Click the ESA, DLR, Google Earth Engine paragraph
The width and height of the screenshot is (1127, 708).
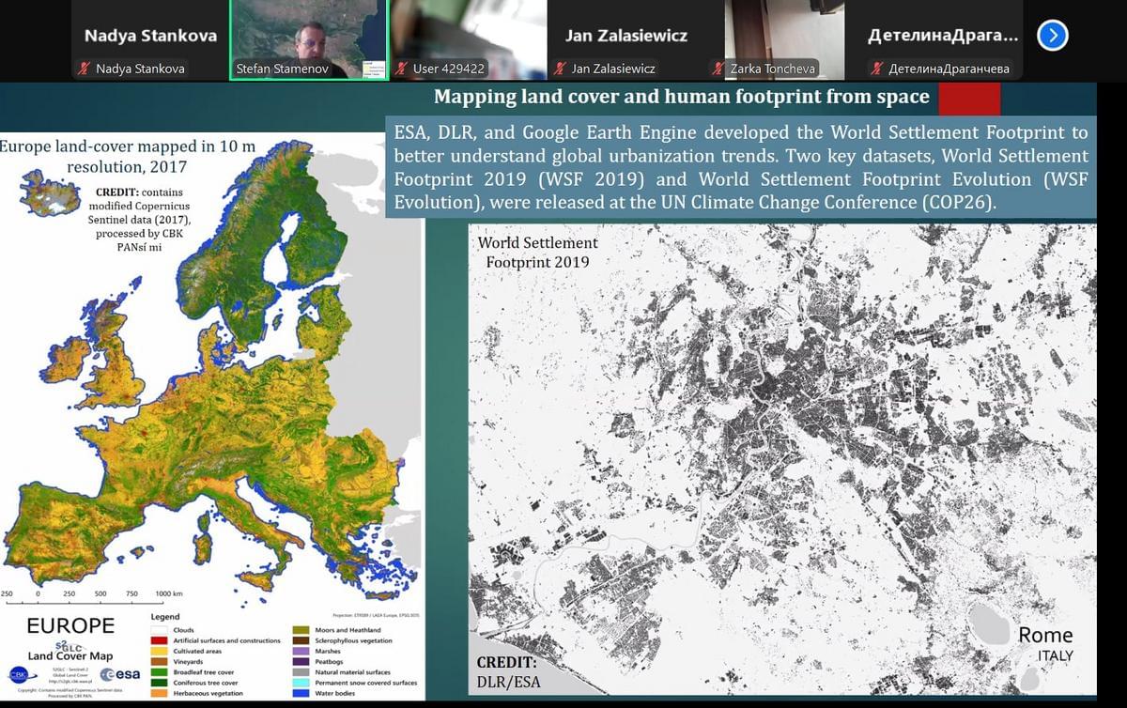pyautogui.click(x=741, y=167)
